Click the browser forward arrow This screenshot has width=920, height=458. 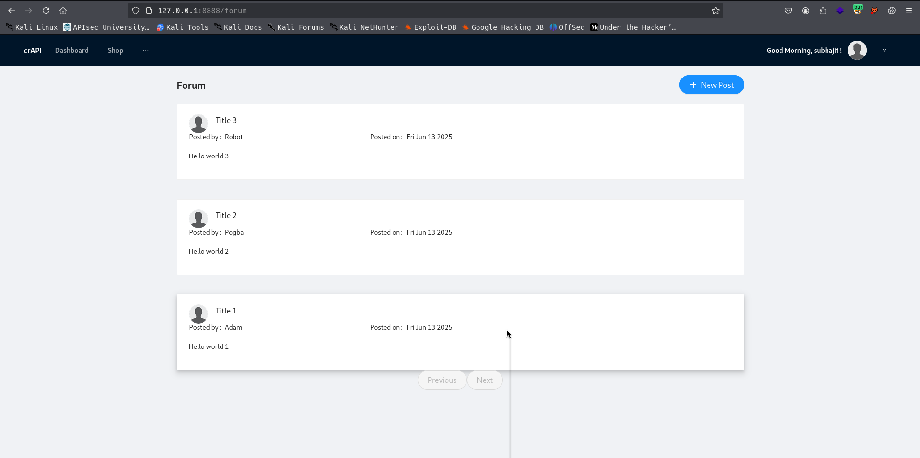pyautogui.click(x=29, y=11)
